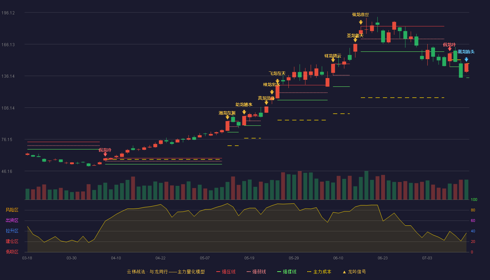Image resolution: width=490 pixels, height=280 pixels.
Task: Click the 04-10 date label
Action: pyautogui.click(x=116, y=258)
